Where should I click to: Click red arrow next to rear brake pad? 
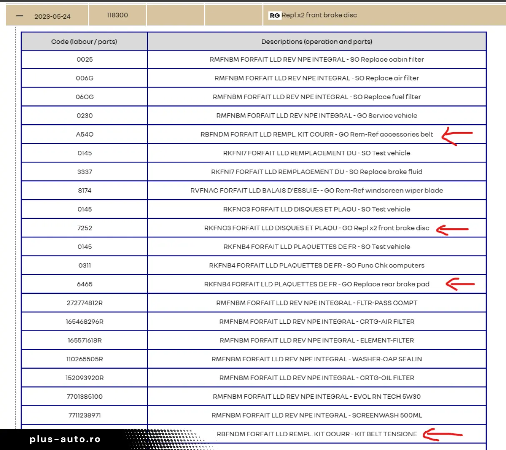tap(459, 284)
